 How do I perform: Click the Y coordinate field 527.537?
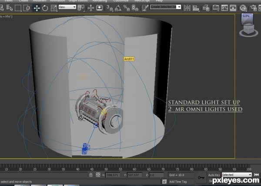tap(134, 175)
